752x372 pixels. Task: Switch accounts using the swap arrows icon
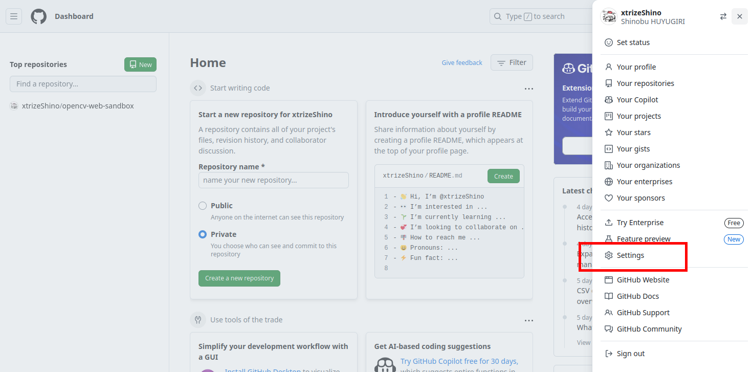point(723,16)
